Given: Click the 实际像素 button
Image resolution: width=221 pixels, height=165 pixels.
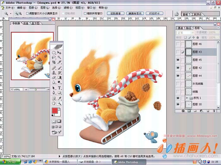Looking at the screenshot, I should point(116,14).
